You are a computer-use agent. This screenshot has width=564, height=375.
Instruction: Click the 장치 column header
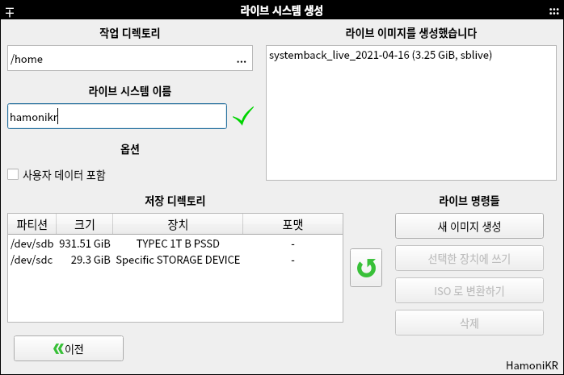click(x=178, y=224)
